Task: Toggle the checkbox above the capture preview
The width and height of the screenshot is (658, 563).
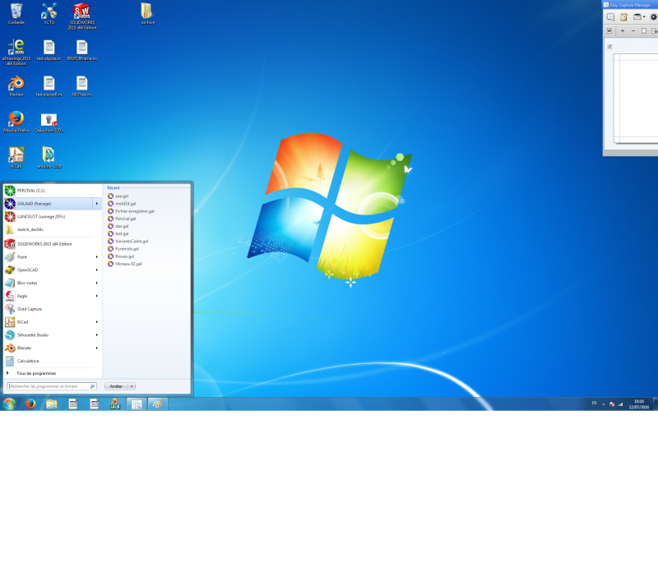Action: [x=609, y=47]
